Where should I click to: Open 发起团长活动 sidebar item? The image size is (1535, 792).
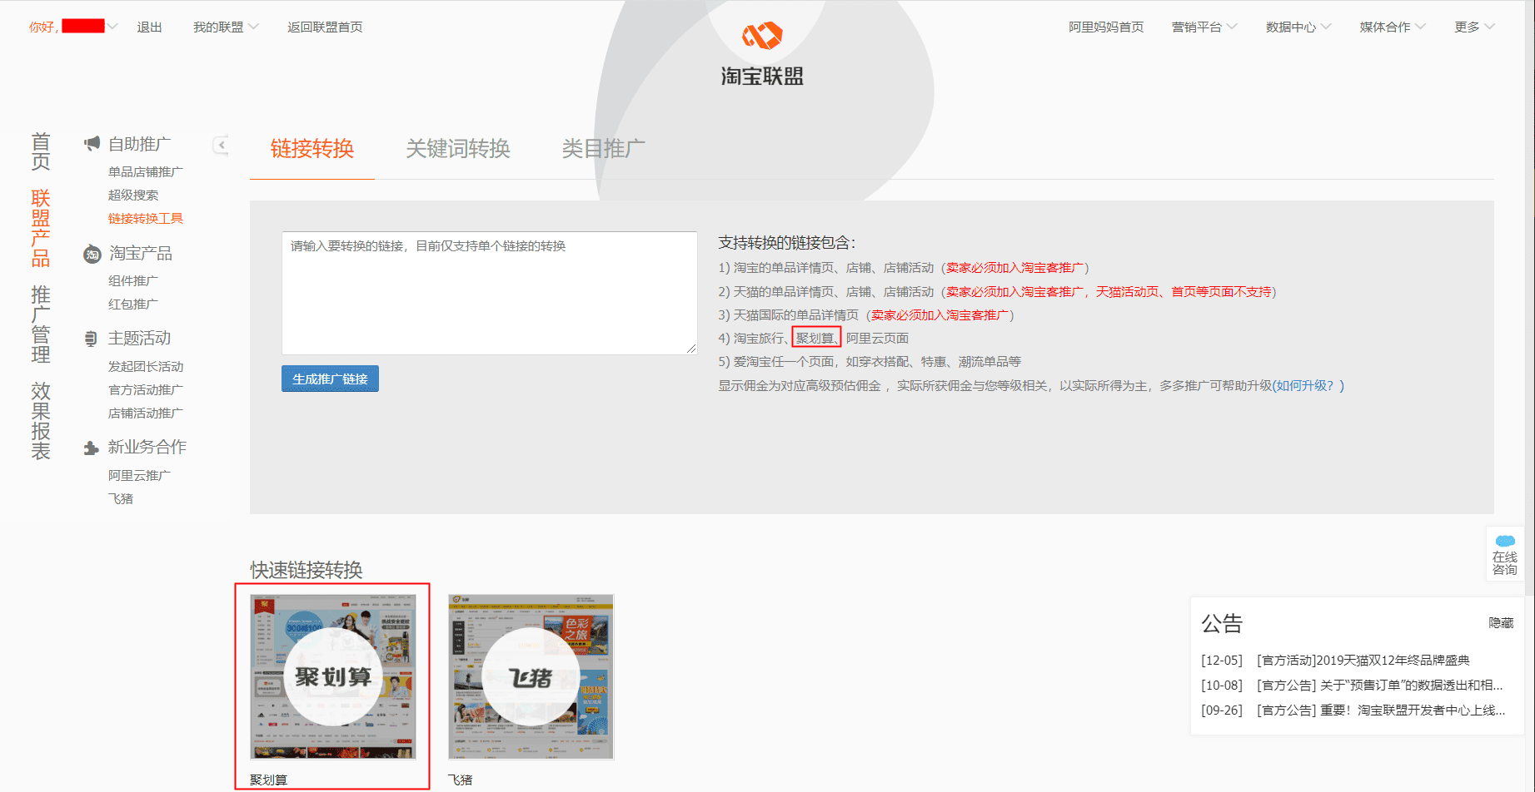(146, 367)
